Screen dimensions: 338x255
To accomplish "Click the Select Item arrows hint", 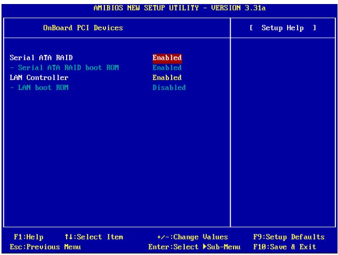I will (94, 237).
